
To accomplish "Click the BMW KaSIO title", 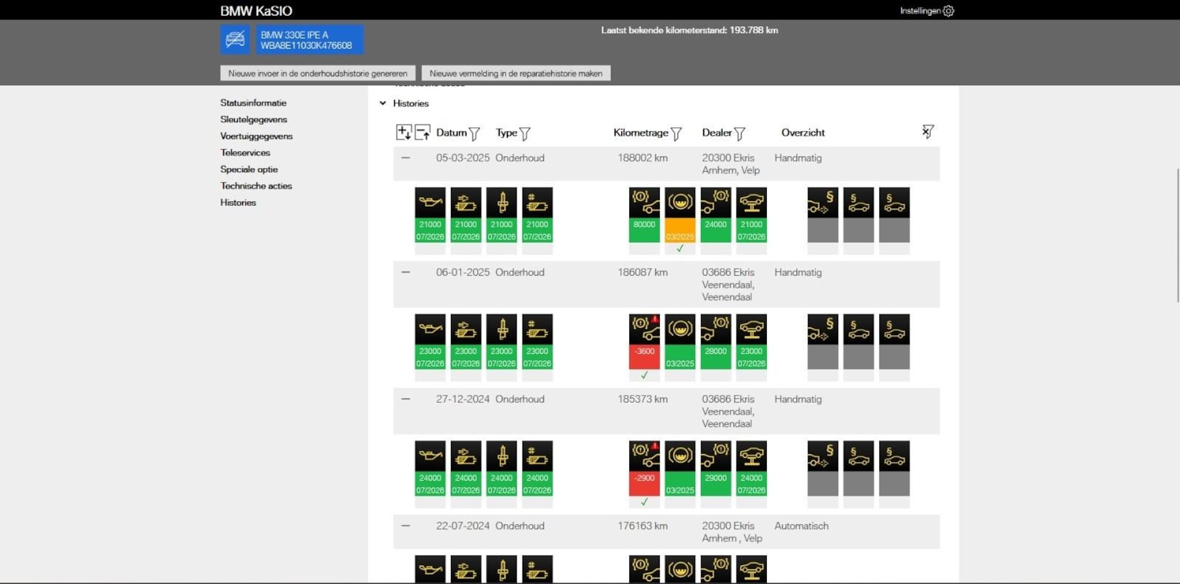I will [256, 11].
